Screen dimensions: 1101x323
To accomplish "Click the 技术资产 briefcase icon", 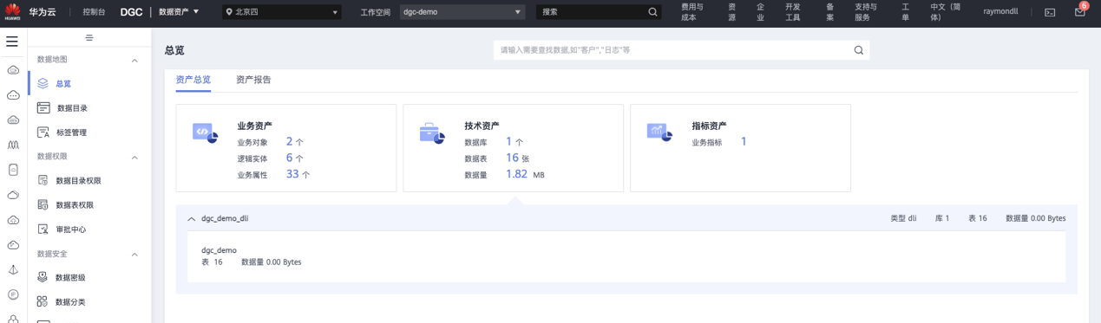I will point(432,133).
